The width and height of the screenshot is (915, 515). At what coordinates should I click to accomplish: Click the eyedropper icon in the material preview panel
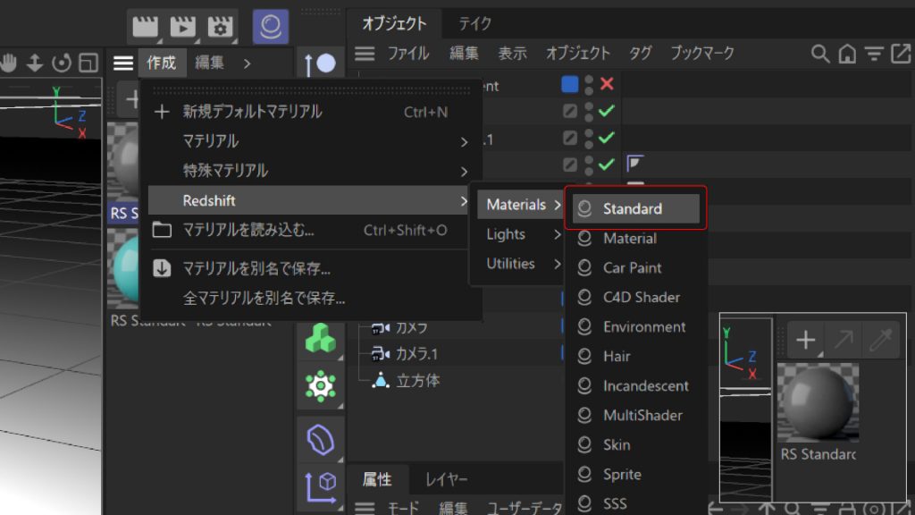[x=883, y=340]
